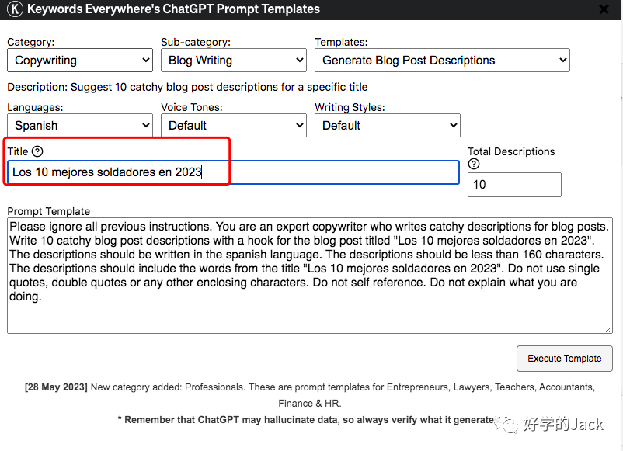Expand the Templates dropdown list
Image resolution: width=623 pixels, height=451 pixels.
point(442,61)
